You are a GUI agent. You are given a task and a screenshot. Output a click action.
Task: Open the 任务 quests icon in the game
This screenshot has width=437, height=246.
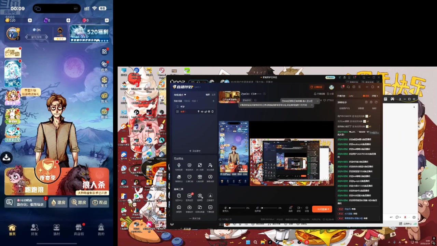(104, 66)
